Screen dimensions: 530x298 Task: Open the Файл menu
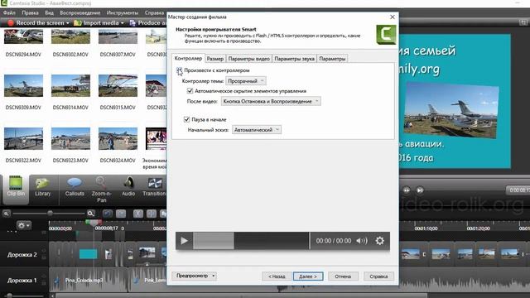click(x=9, y=13)
